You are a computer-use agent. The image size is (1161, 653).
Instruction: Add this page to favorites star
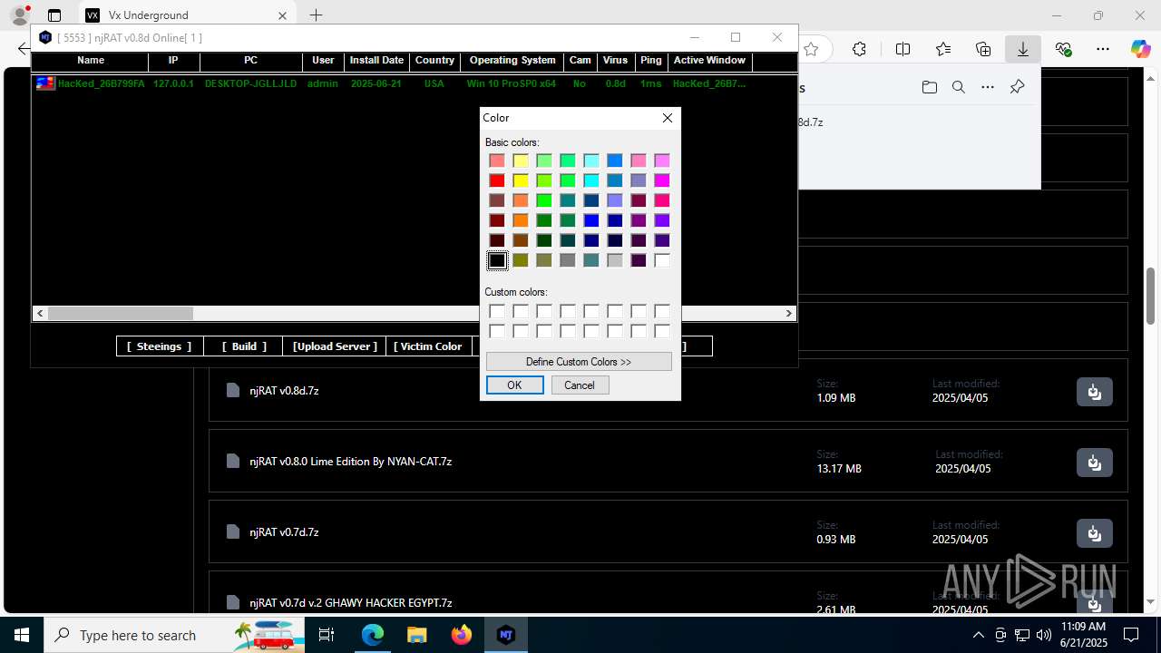coord(811,50)
